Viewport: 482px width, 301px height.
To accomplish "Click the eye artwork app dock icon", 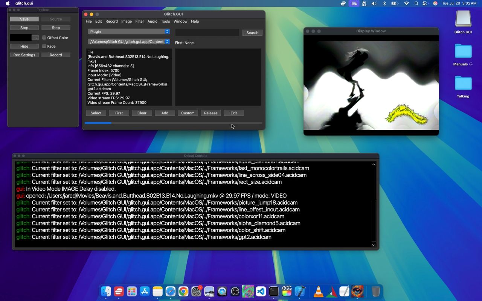I will click(x=357, y=291).
